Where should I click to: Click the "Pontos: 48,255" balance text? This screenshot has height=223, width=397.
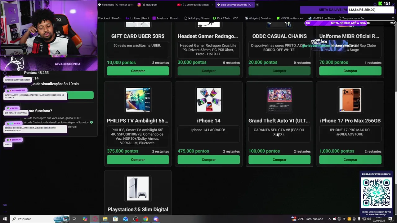[36, 73]
